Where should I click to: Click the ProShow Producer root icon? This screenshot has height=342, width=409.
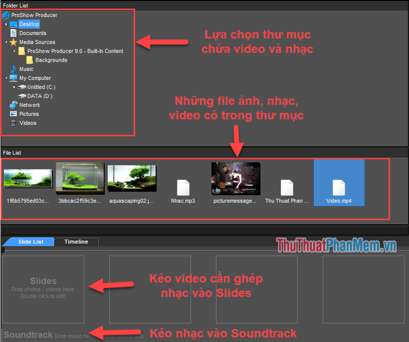pyautogui.click(x=6, y=15)
